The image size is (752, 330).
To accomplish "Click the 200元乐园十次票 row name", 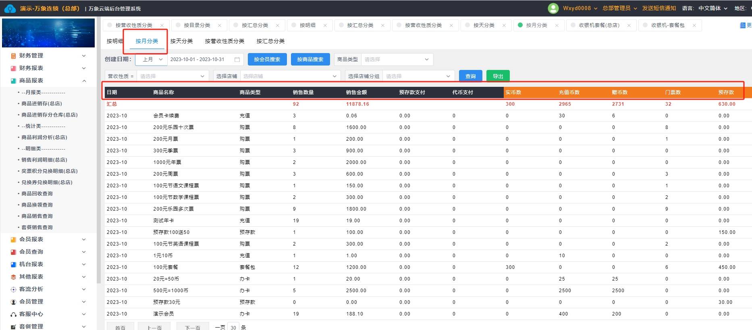I will coord(173,127).
